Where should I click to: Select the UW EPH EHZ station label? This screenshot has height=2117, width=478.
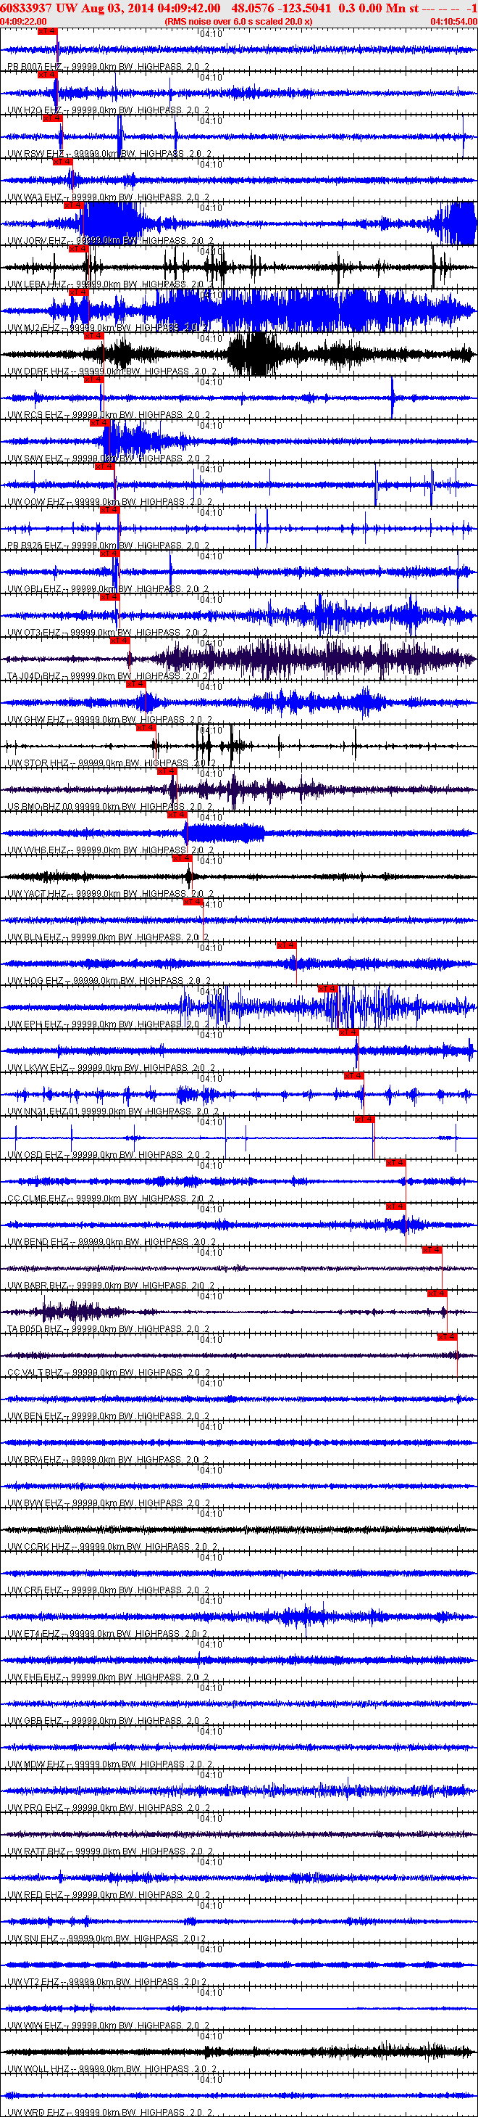(x=108, y=1025)
